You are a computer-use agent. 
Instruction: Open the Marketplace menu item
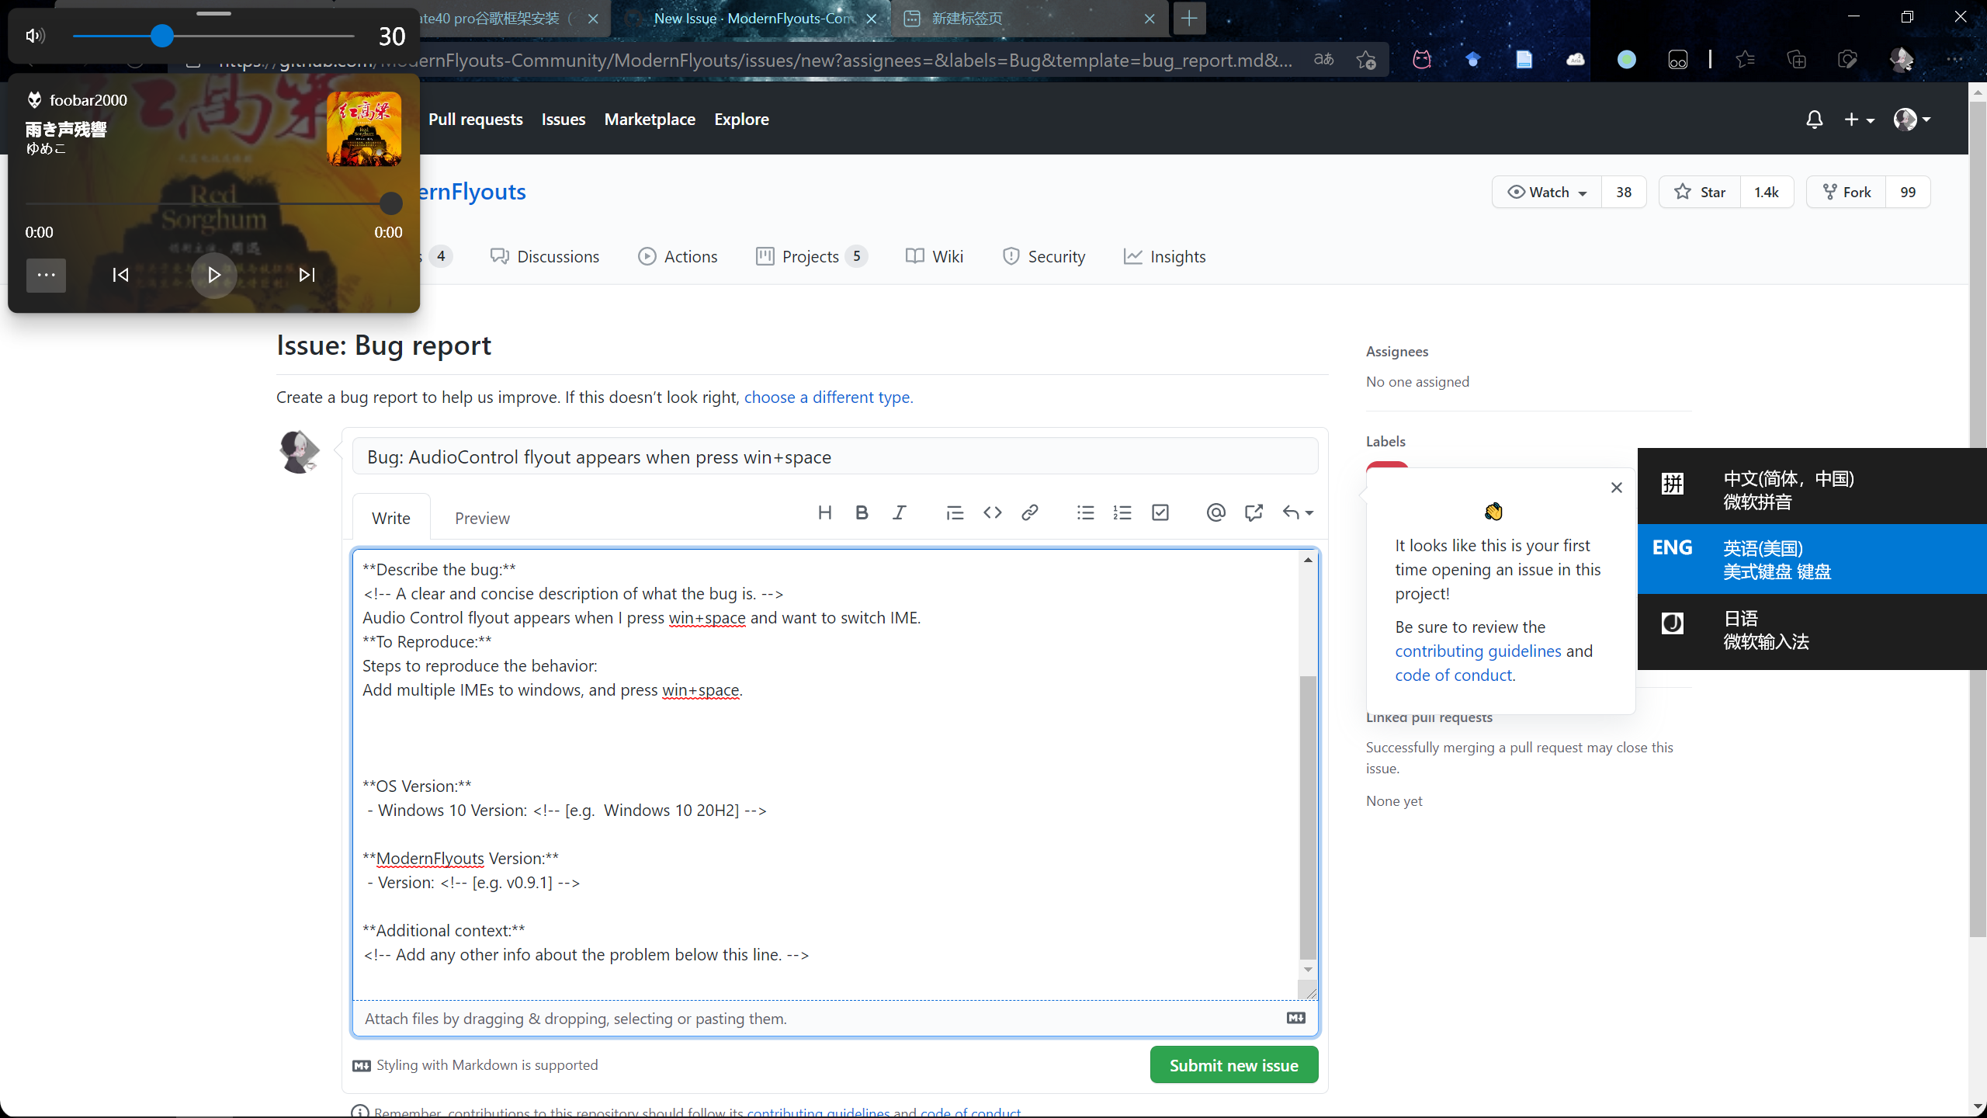(650, 119)
